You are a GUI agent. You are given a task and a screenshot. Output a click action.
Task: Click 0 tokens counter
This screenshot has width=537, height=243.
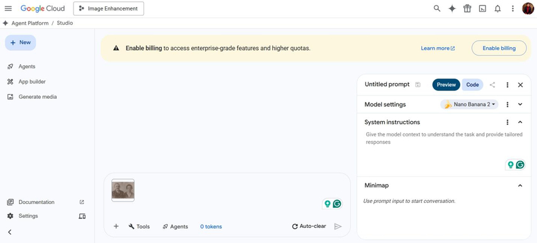point(211,227)
